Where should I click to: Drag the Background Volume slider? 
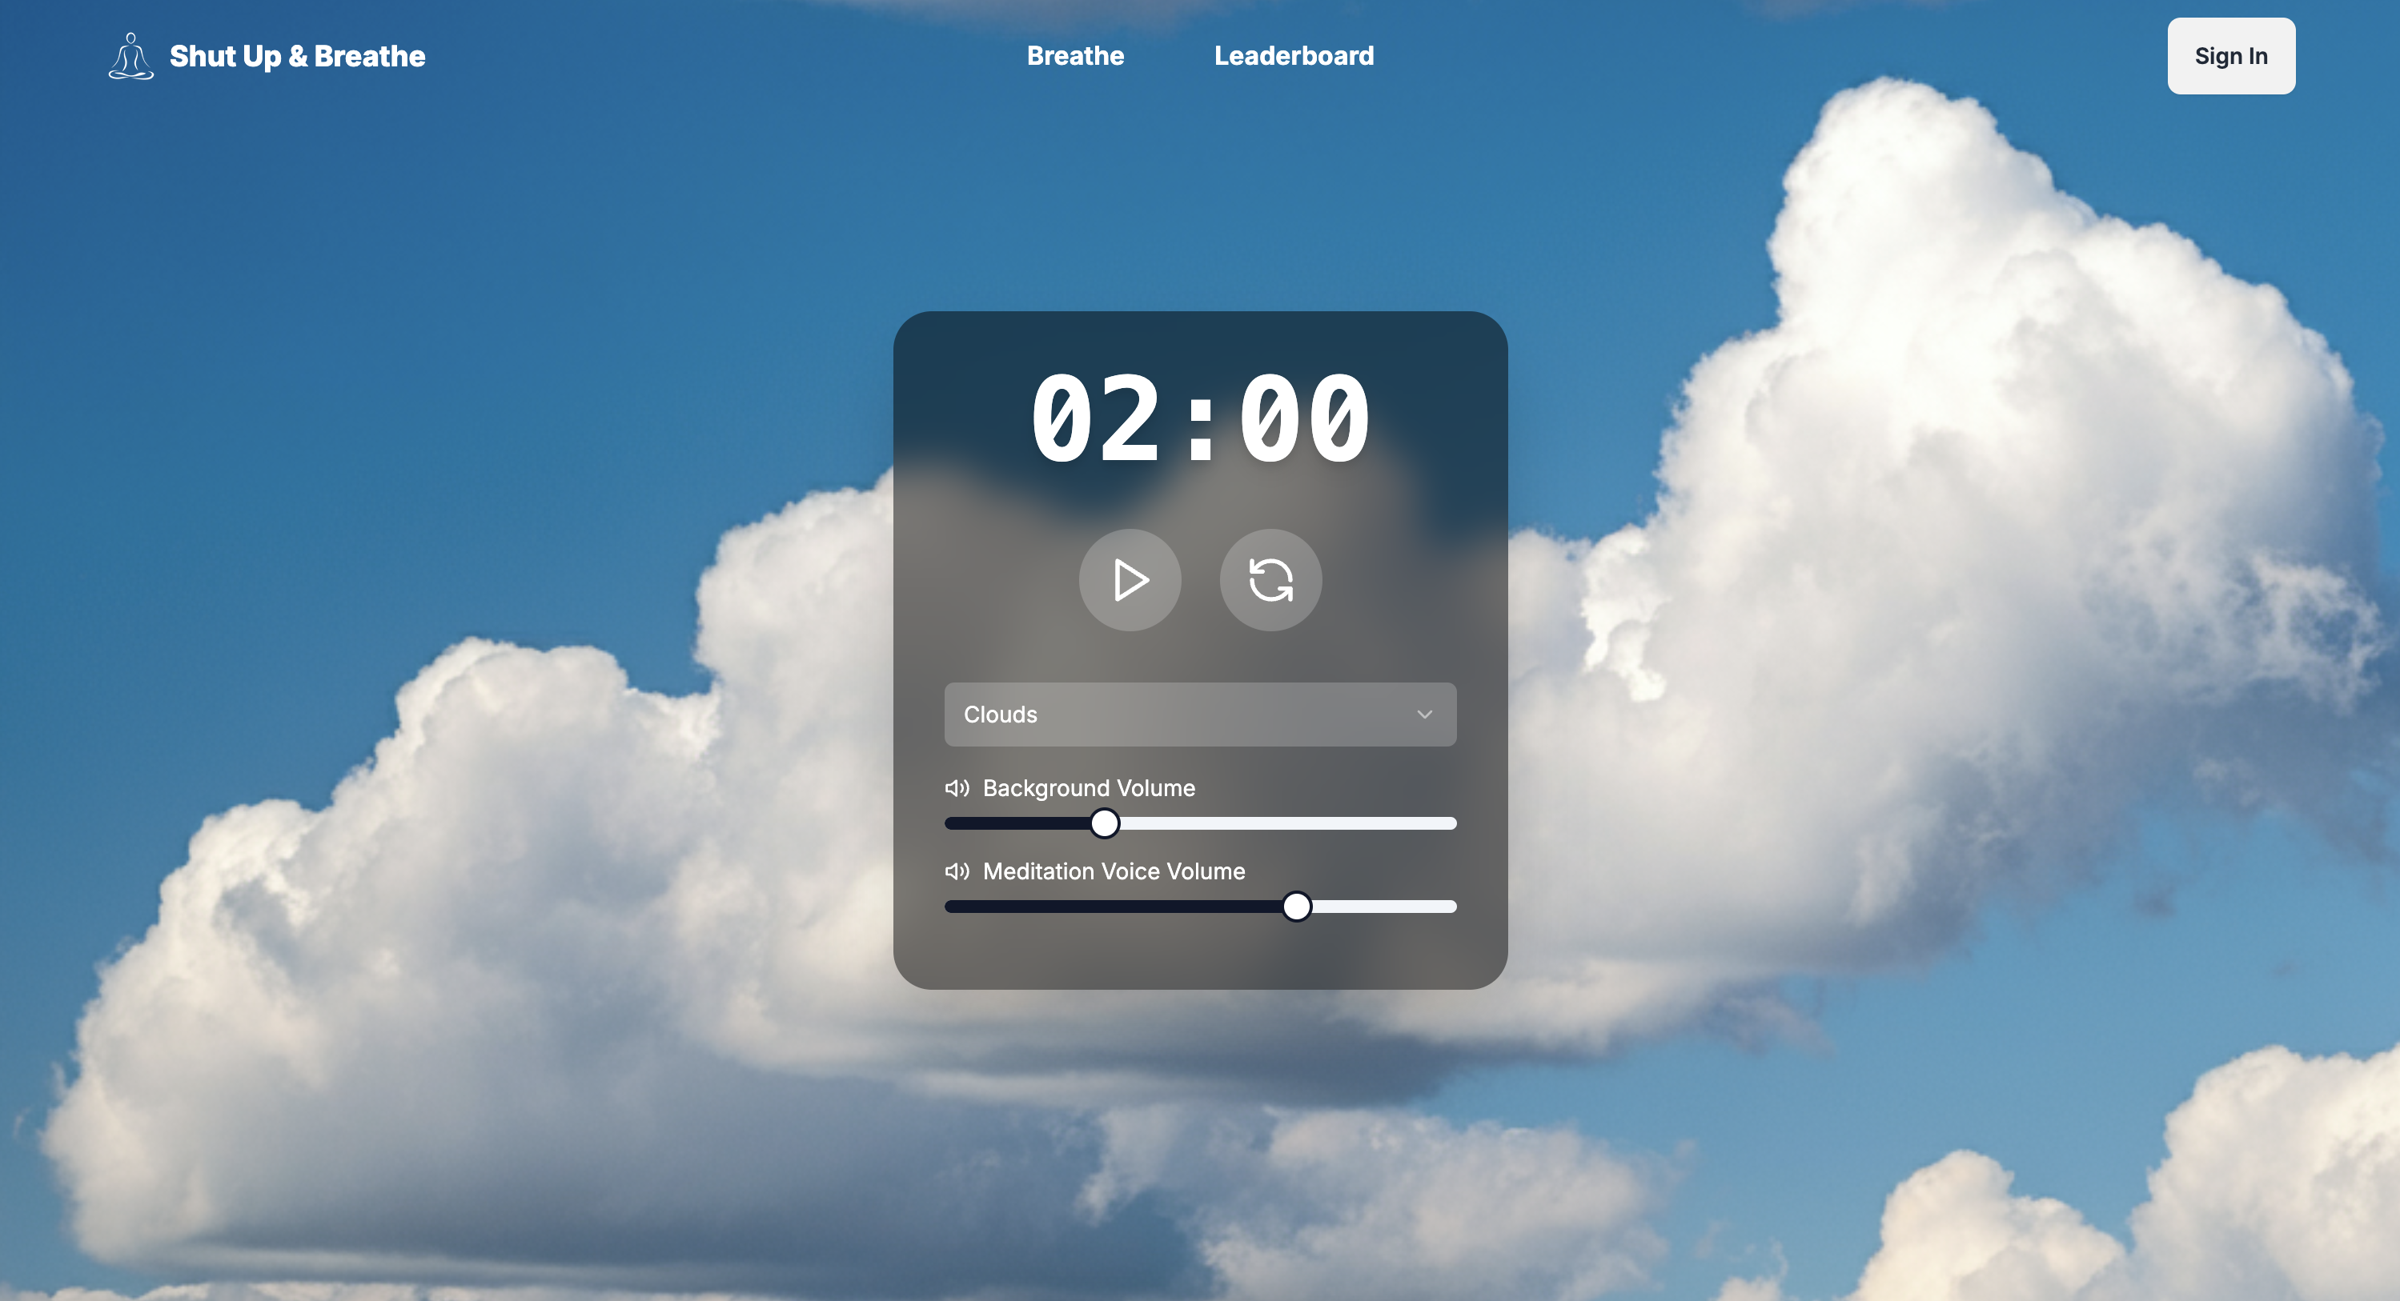[x=1107, y=822]
